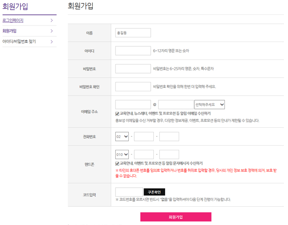The height and width of the screenshot is (225, 288).
Task: Click the email username field before @
Action: (x=133, y=104)
